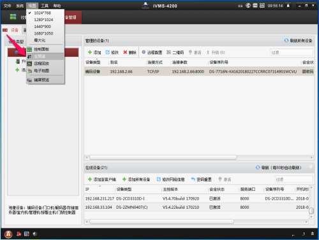Click the filter field in managed devices toolbar
The height and width of the screenshot is (240, 319).
tap(292, 52)
